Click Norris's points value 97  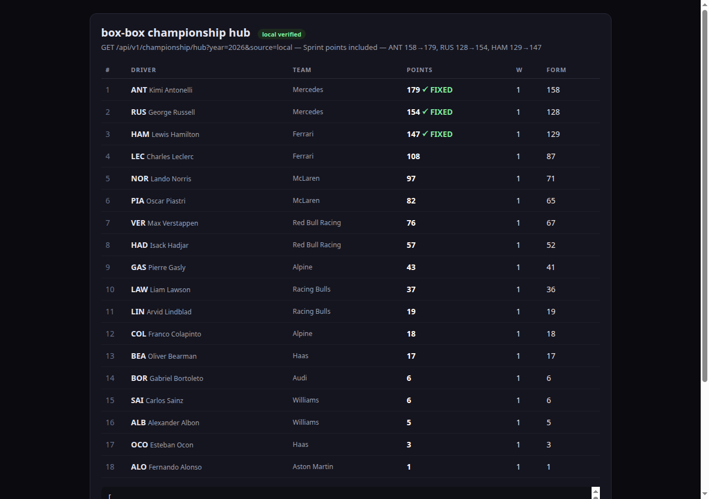click(x=411, y=179)
